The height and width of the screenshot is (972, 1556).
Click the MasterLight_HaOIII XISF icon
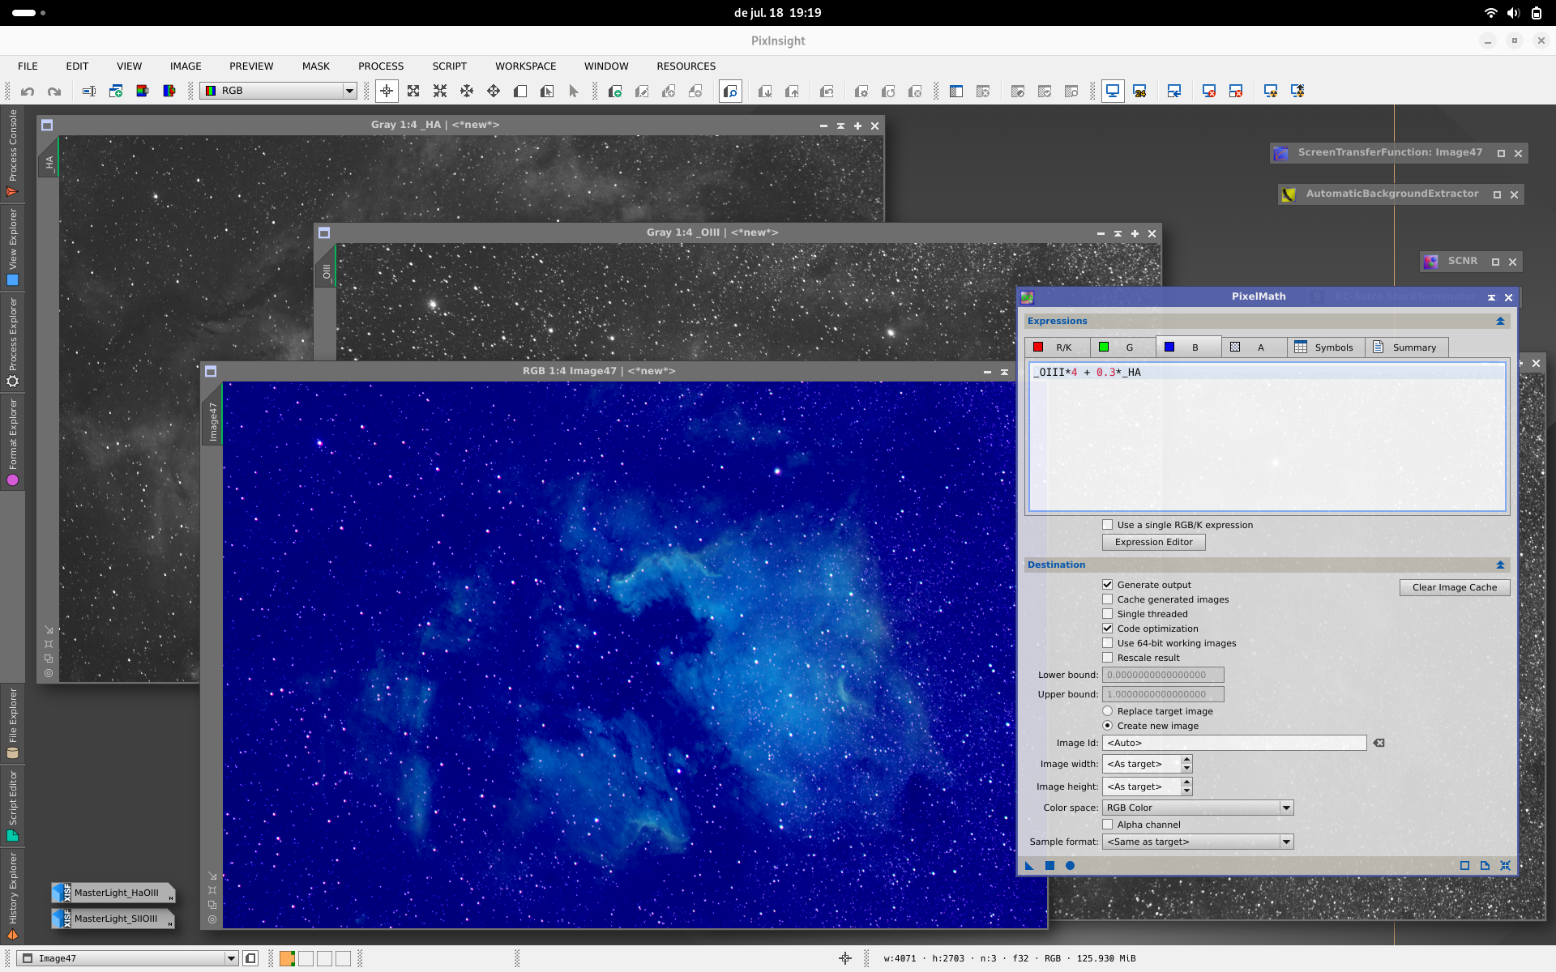pos(62,893)
